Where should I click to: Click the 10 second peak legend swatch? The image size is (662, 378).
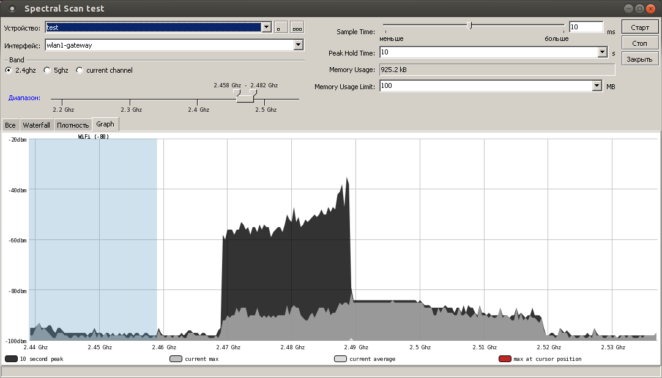coord(11,359)
